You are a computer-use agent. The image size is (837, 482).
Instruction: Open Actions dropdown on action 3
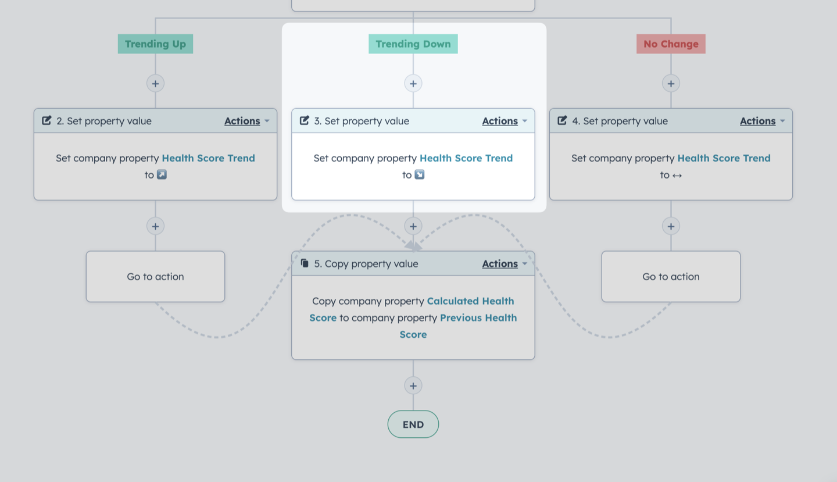(x=505, y=121)
